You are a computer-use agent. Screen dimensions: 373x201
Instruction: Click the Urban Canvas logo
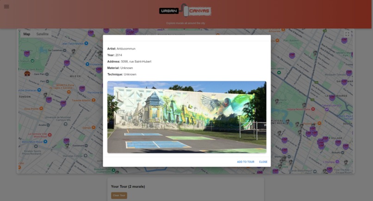coord(185,10)
